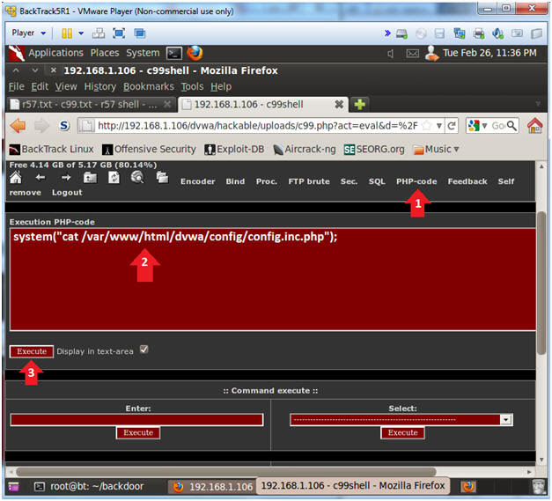Click the c99shell back arrow icon
The width and height of the screenshot is (552, 501).
point(40,178)
